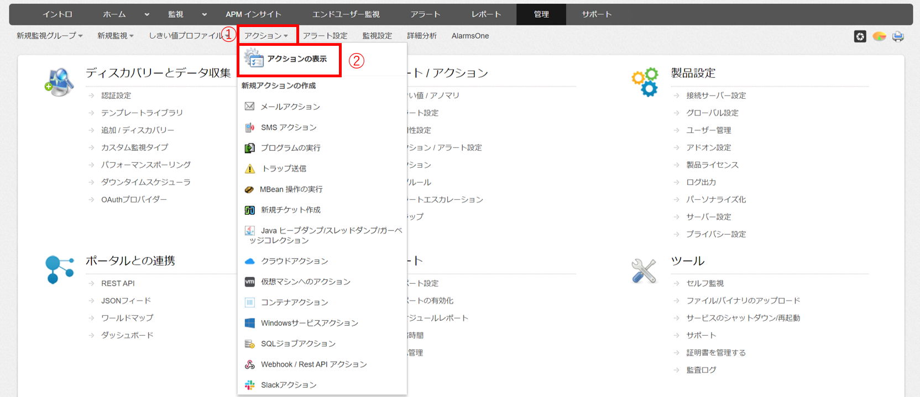Screen dimensions: 920x397
Task: Open the ユーザー管理 link
Action: coord(709,130)
